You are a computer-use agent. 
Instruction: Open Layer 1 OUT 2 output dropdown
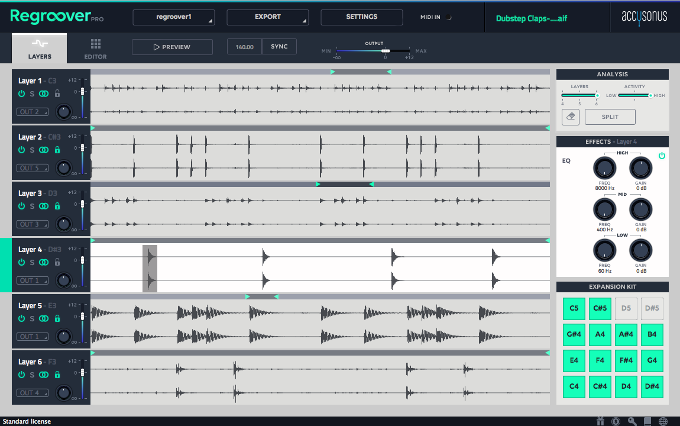[x=33, y=112]
